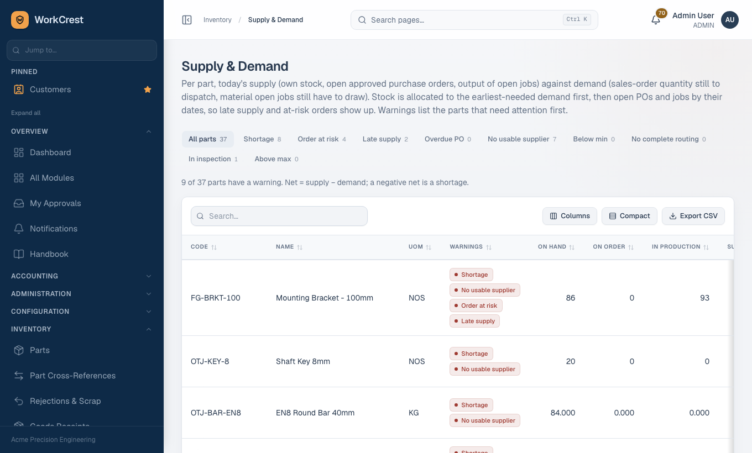Open All Modules in the sidebar
752x453 pixels.
pos(82,178)
